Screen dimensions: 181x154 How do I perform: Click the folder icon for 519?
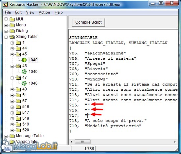tap(18, 124)
